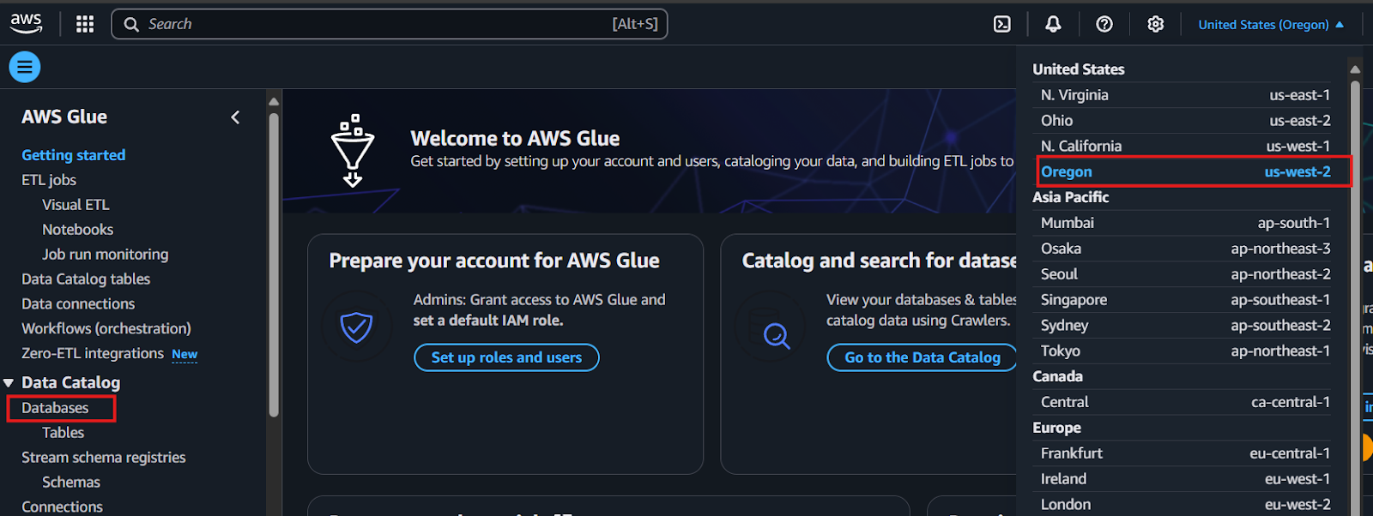Open Connections in sidebar
This screenshot has height=516, width=1373.
pyautogui.click(x=62, y=507)
